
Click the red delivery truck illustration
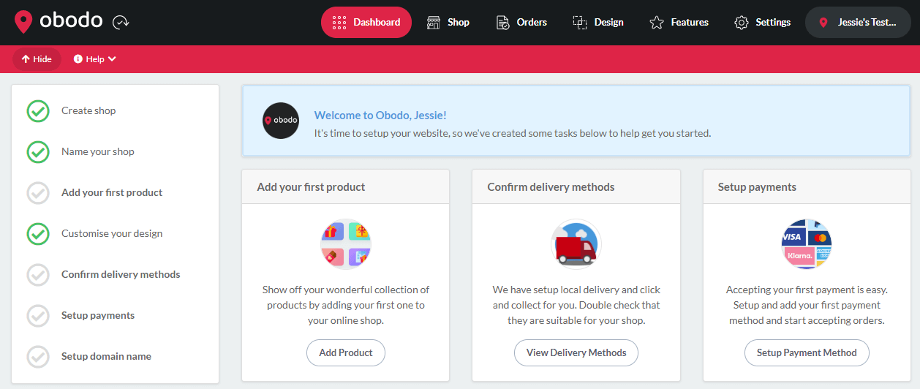(576, 243)
